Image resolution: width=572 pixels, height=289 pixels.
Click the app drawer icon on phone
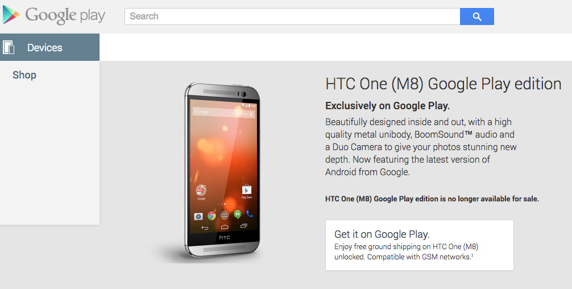225,215
